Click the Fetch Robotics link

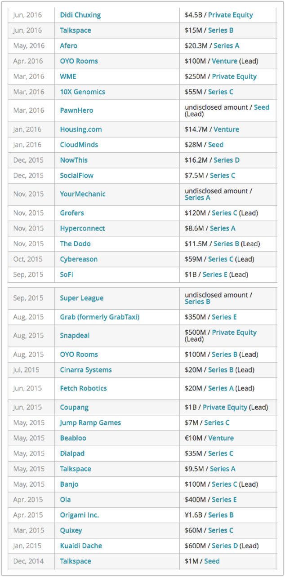click(83, 388)
